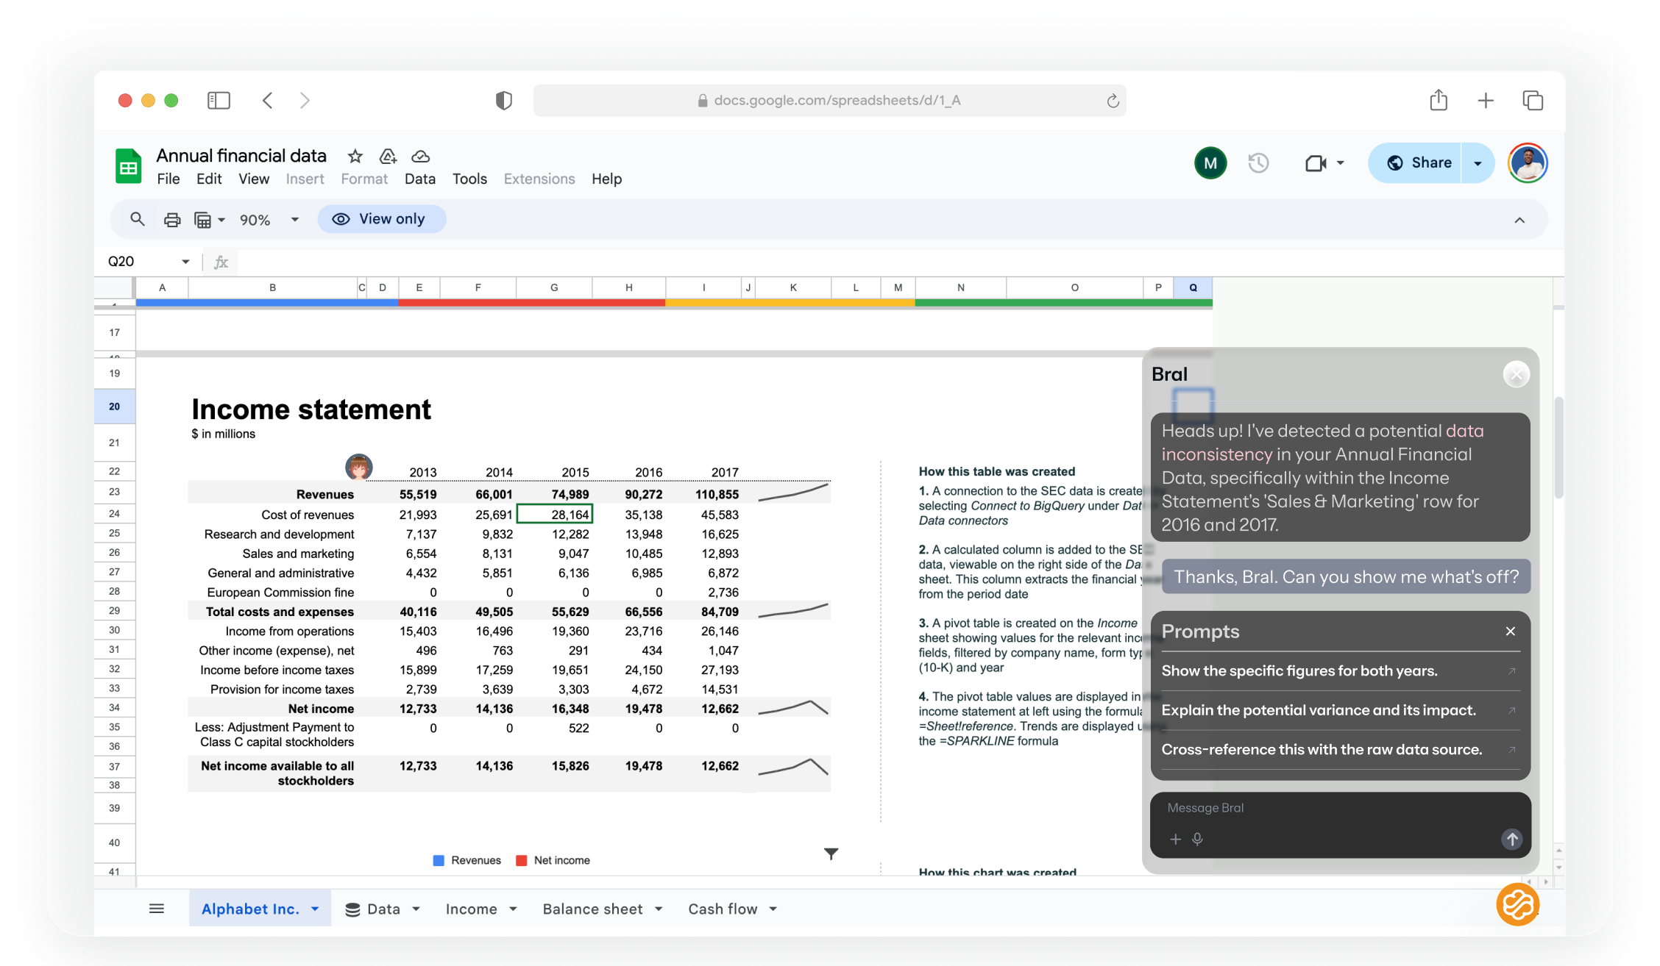Open the Q20 name box dropdown

(x=185, y=262)
